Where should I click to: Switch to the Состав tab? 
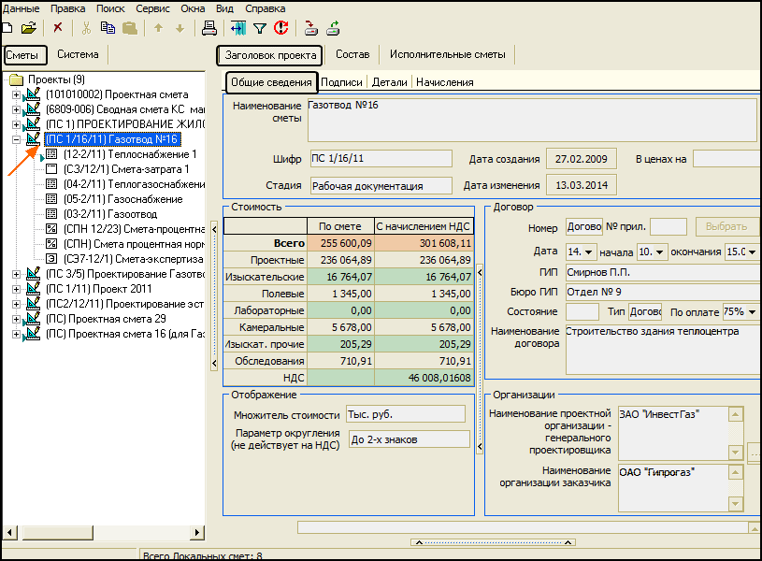point(352,55)
